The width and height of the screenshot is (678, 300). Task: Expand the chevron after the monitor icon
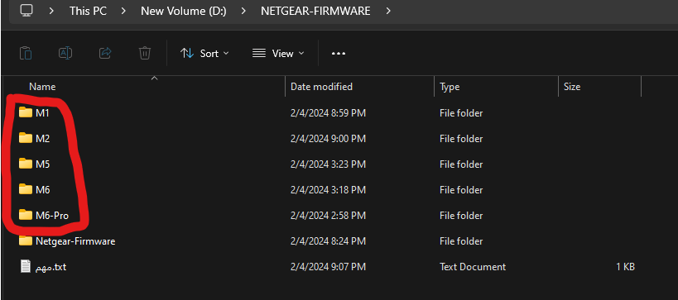(x=51, y=11)
